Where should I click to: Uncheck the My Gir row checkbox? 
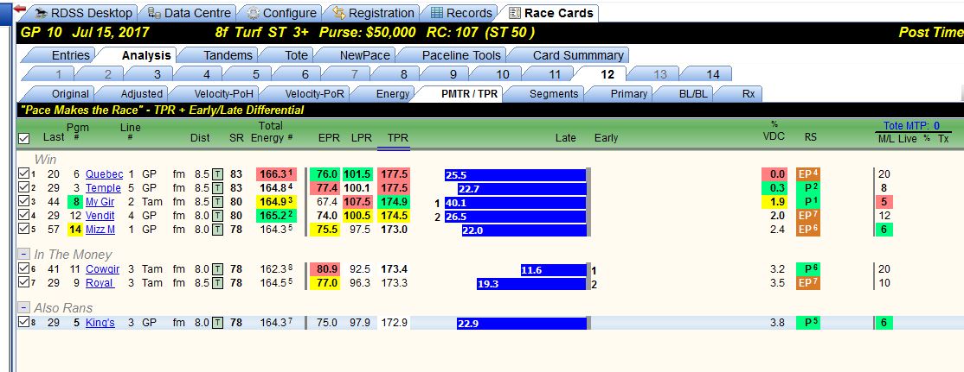click(x=23, y=202)
